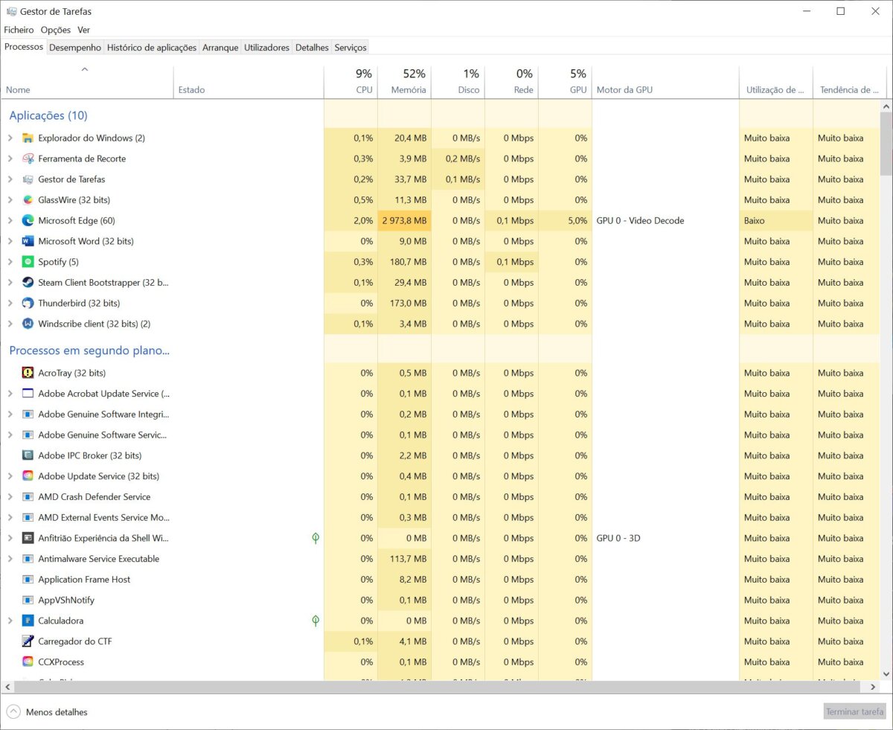Select the GPU 0 - Video Decode cell
893x730 pixels.
click(x=665, y=220)
